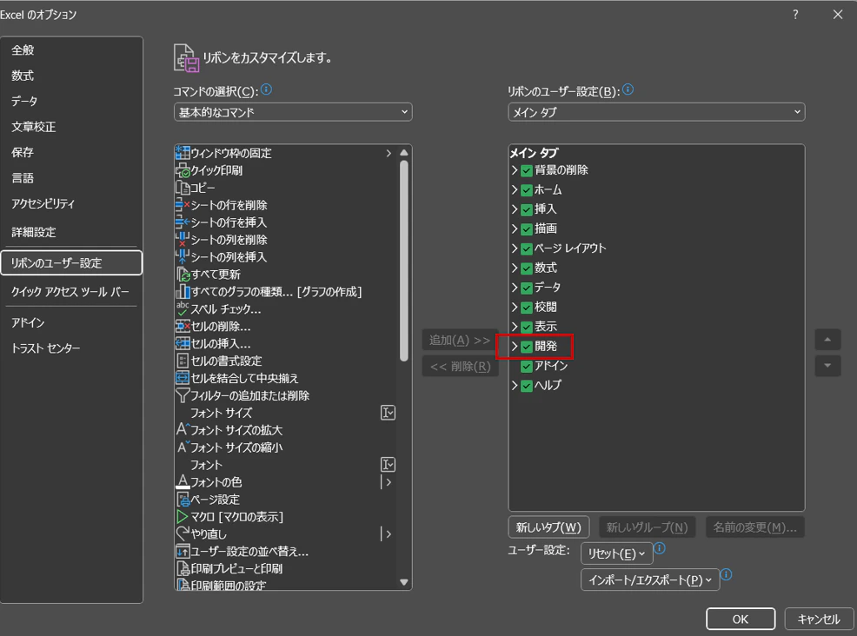Click the セルを結合して中央揃え icon
This screenshot has height=636, width=857.
pyautogui.click(x=183, y=378)
